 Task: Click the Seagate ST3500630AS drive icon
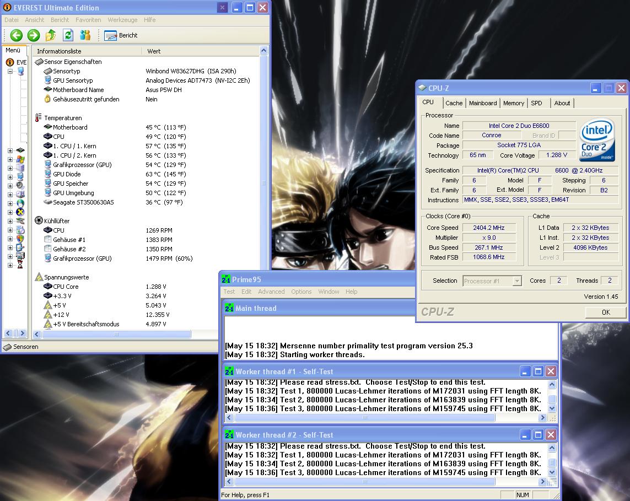[48, 202]
